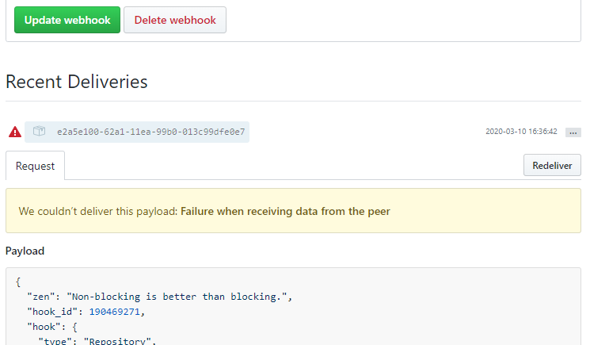
Task: Click the 2020-03-10 16:36:42 delivery timestamp
Action: (x=521, y=132)
